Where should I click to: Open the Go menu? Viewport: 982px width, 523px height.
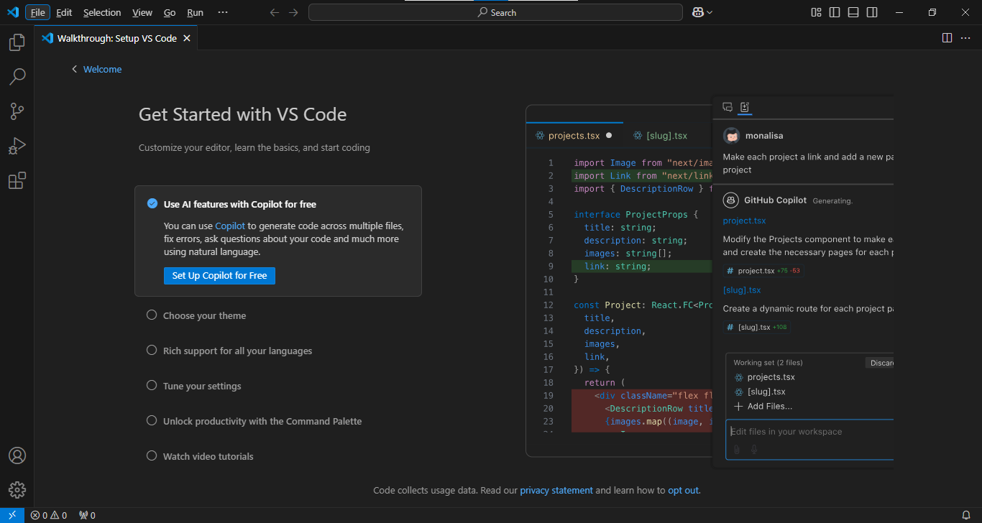point(170,12)
